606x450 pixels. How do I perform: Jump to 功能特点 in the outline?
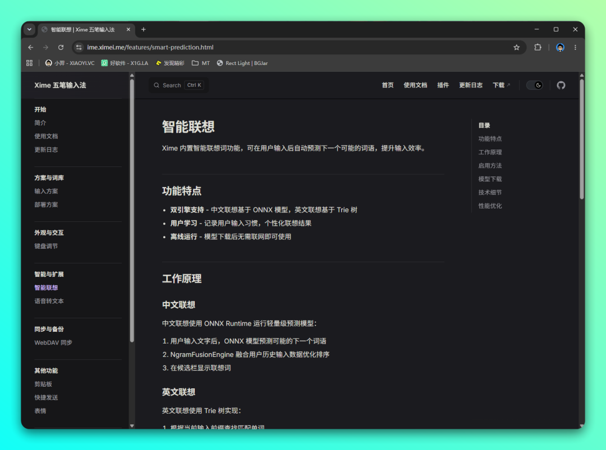[490, 139]
